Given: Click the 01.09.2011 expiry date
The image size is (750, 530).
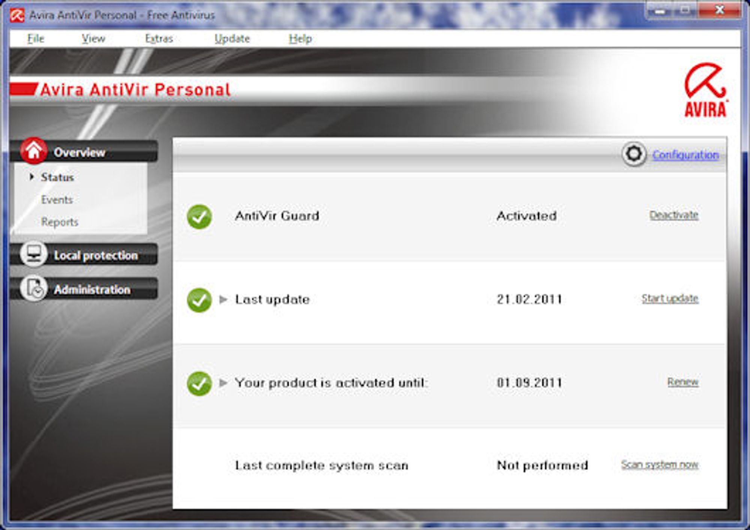Looking at the screenshot, I should coord(529,383).
